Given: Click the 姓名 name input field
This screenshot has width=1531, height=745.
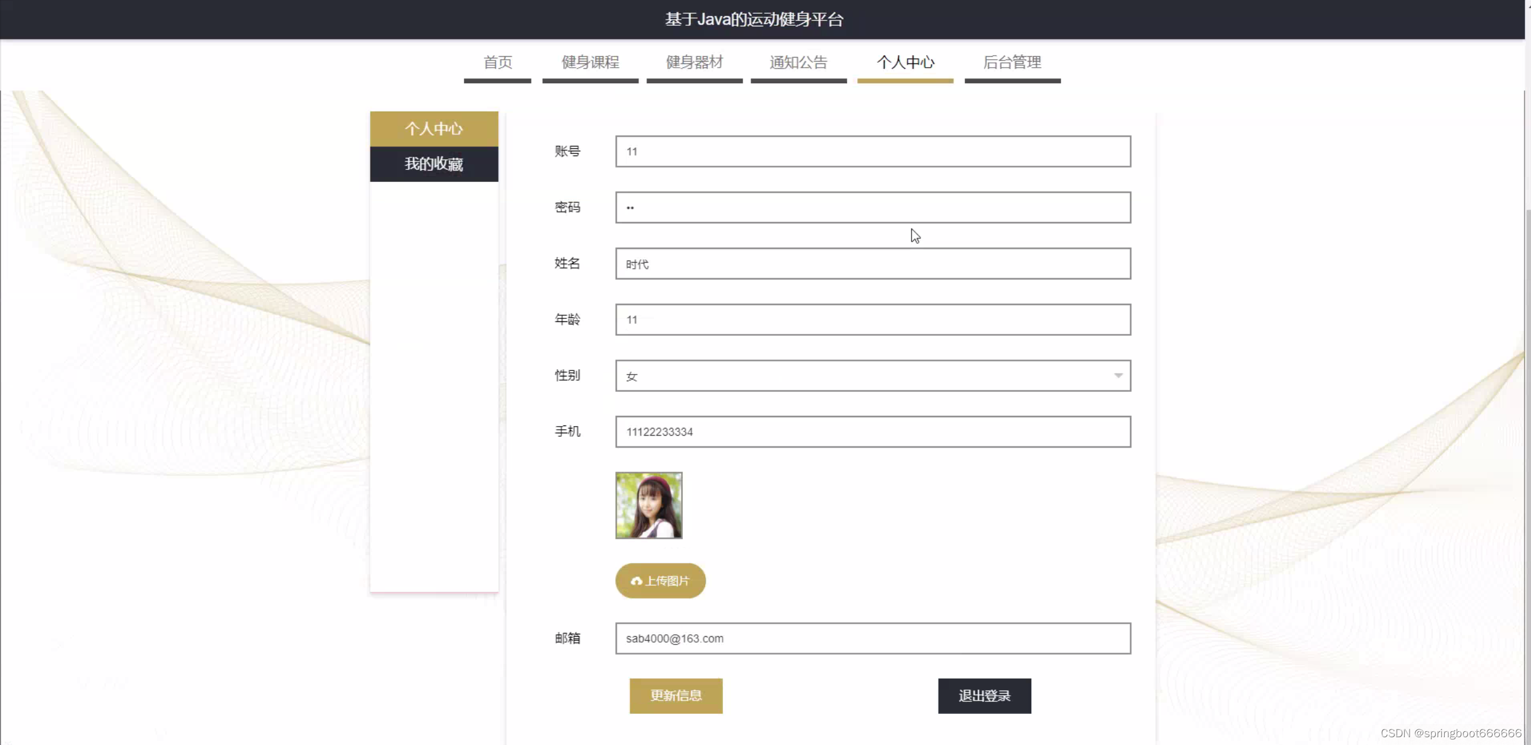Looking at the screenshot, I should 873,264.
